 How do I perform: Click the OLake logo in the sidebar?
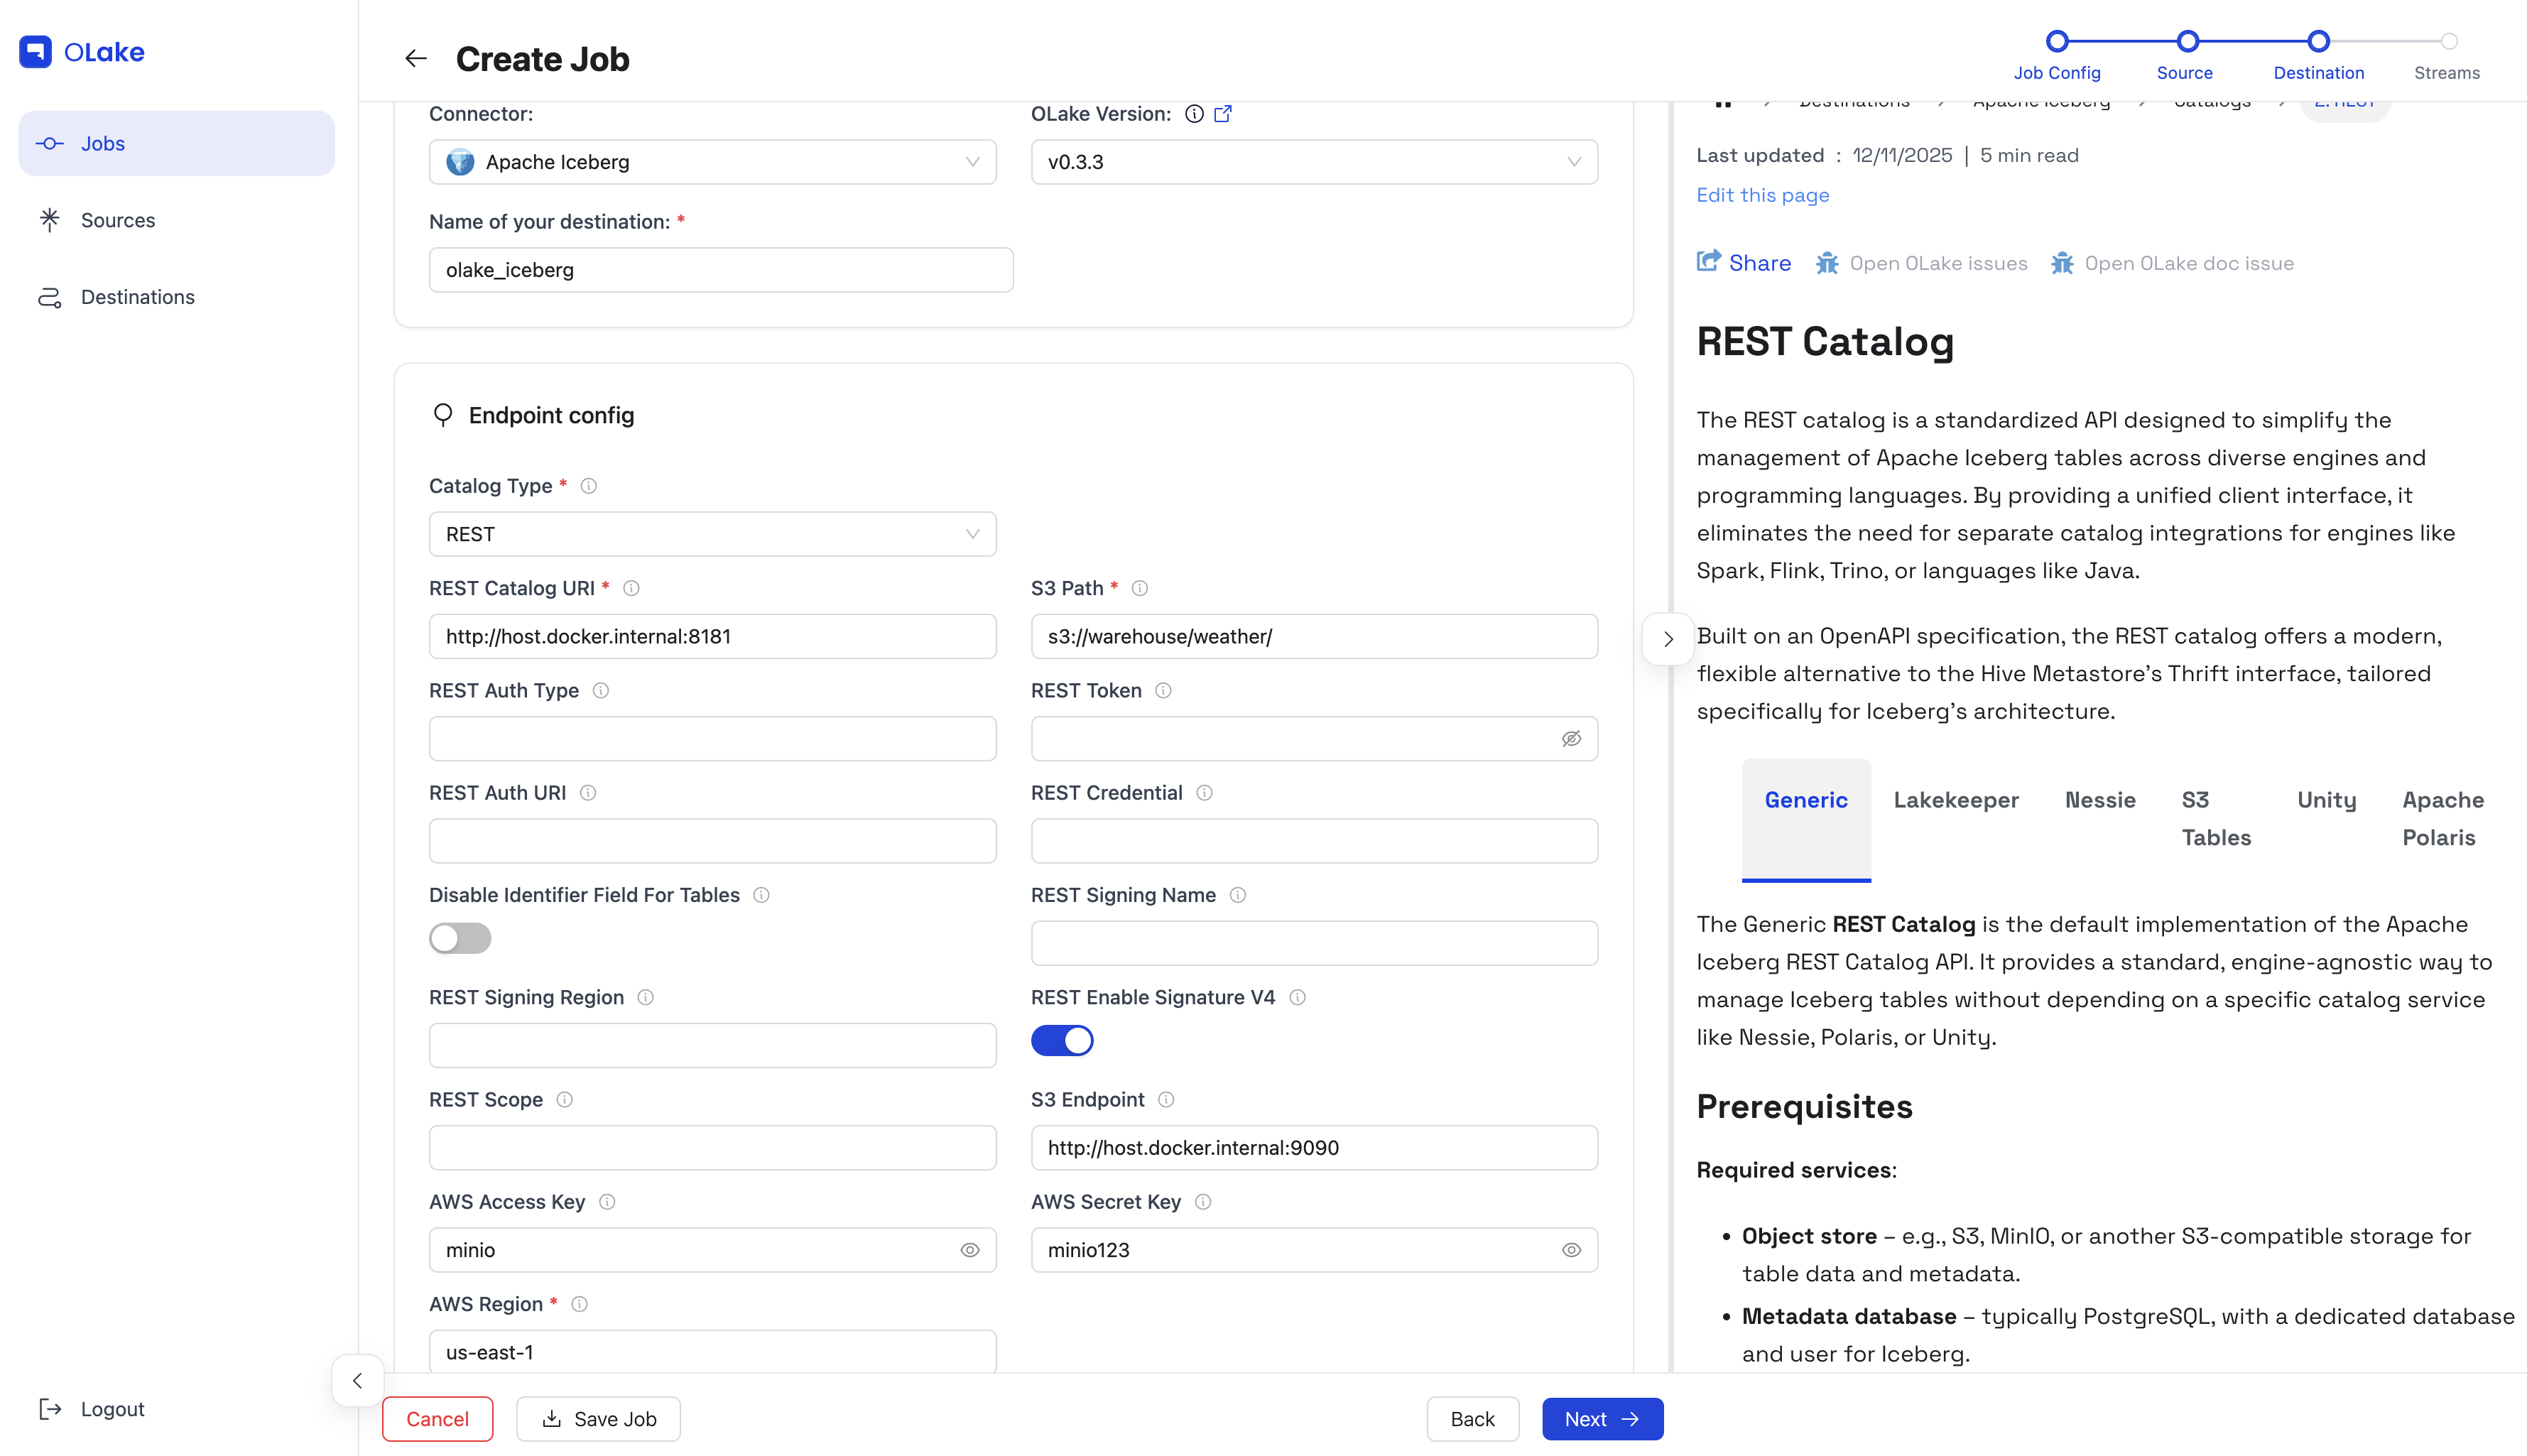[x=82, y=52]
